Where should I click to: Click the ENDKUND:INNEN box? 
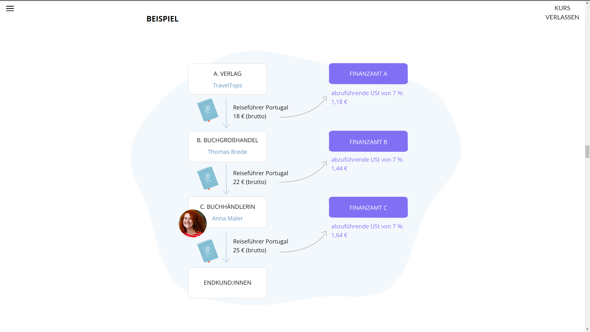click(x=227, y=283)
